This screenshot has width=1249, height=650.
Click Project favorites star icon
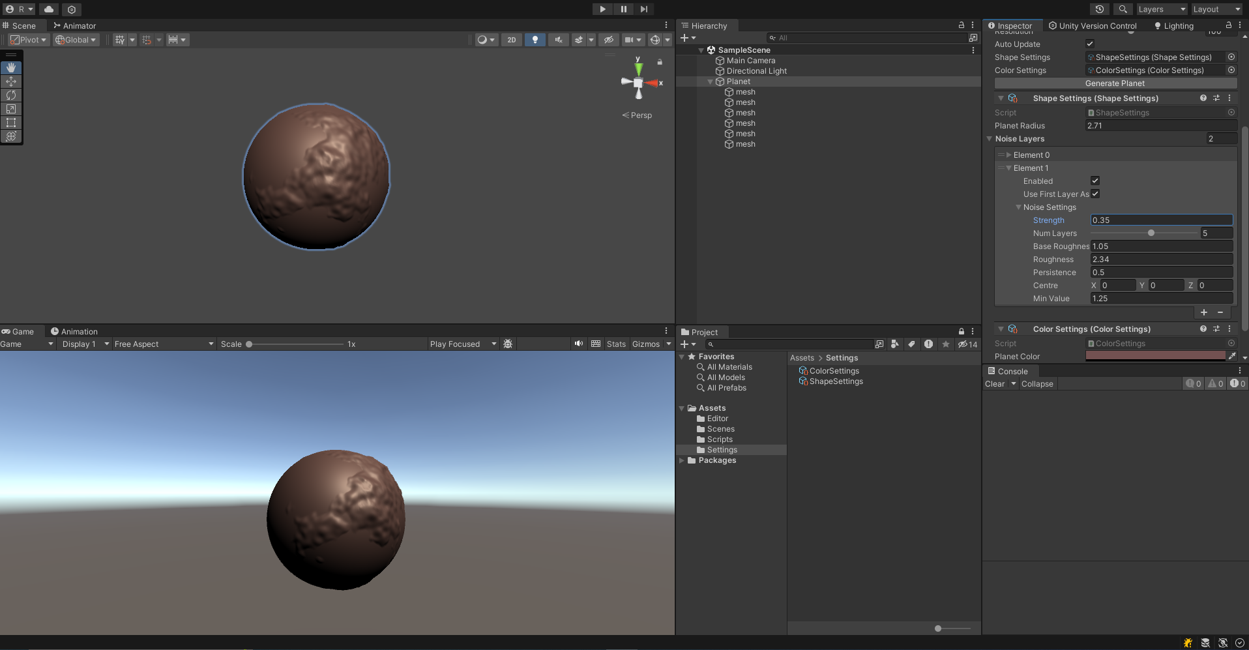(945, 344)
